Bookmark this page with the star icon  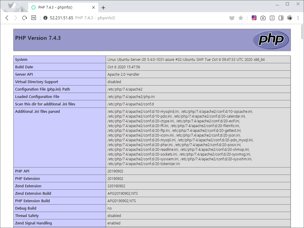(x=241, y=18)
